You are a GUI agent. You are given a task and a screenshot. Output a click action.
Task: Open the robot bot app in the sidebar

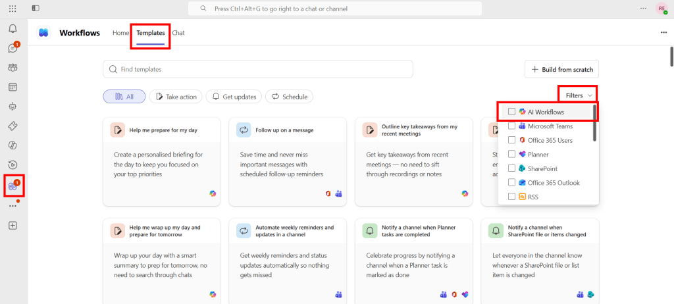(13, 107)
